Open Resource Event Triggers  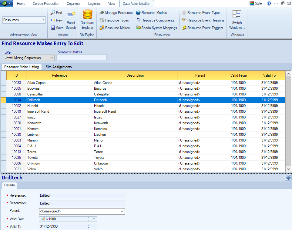click(202, 28)
